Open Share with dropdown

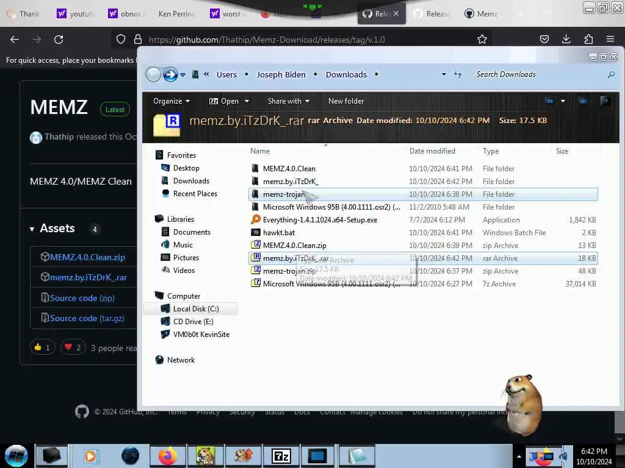click(289, 101)
